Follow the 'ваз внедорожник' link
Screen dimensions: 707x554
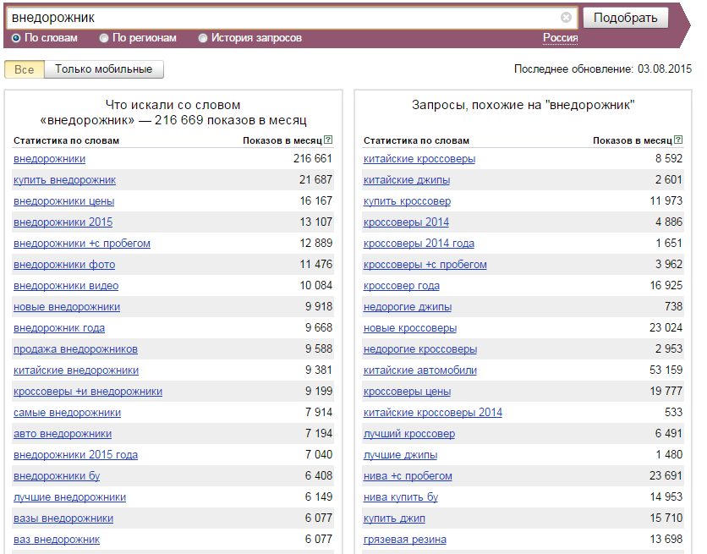pyautogui.click(x=57, y=540)
